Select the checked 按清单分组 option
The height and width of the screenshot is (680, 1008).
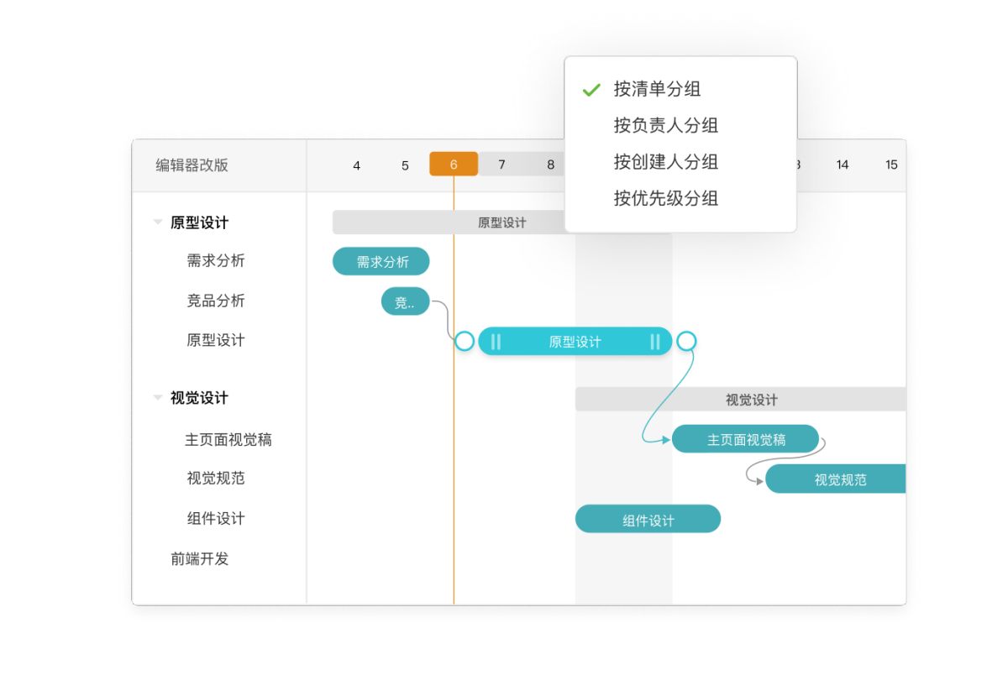[x=657, y=89]
